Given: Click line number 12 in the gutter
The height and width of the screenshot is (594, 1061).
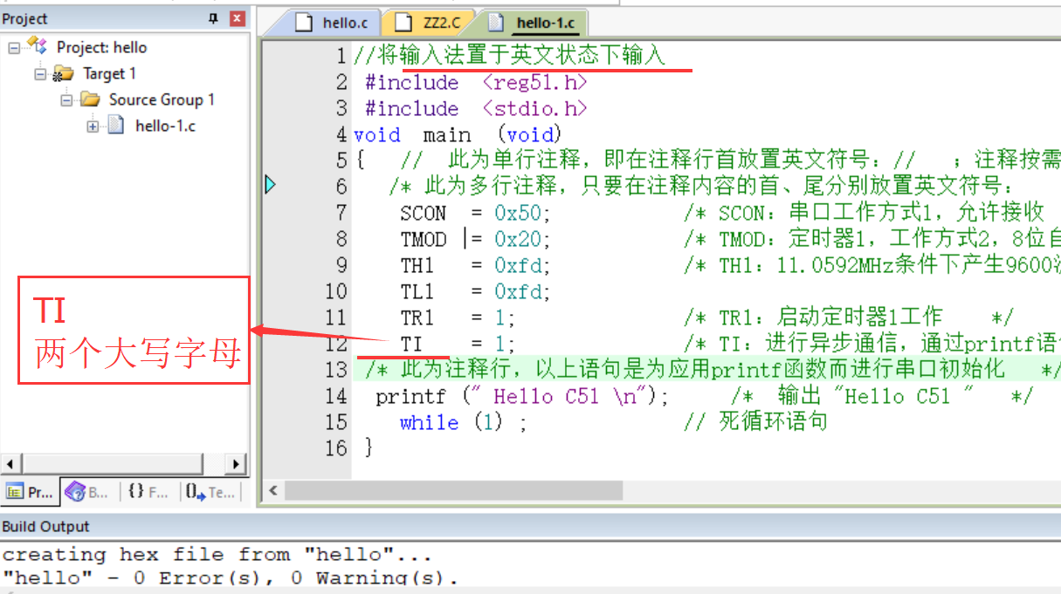Looking at the screenshot, I should point(335,345).
